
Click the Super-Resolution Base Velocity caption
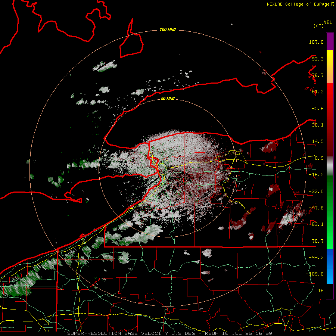(x=170, y=333)
